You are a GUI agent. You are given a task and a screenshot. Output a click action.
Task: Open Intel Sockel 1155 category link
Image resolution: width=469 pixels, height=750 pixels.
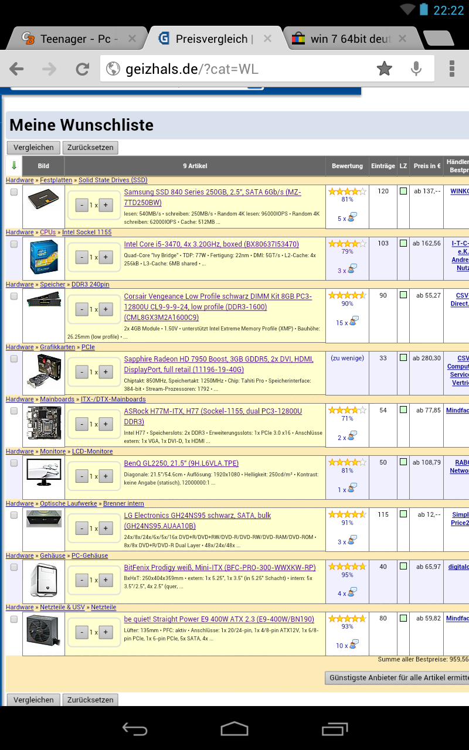coord(87,232)
